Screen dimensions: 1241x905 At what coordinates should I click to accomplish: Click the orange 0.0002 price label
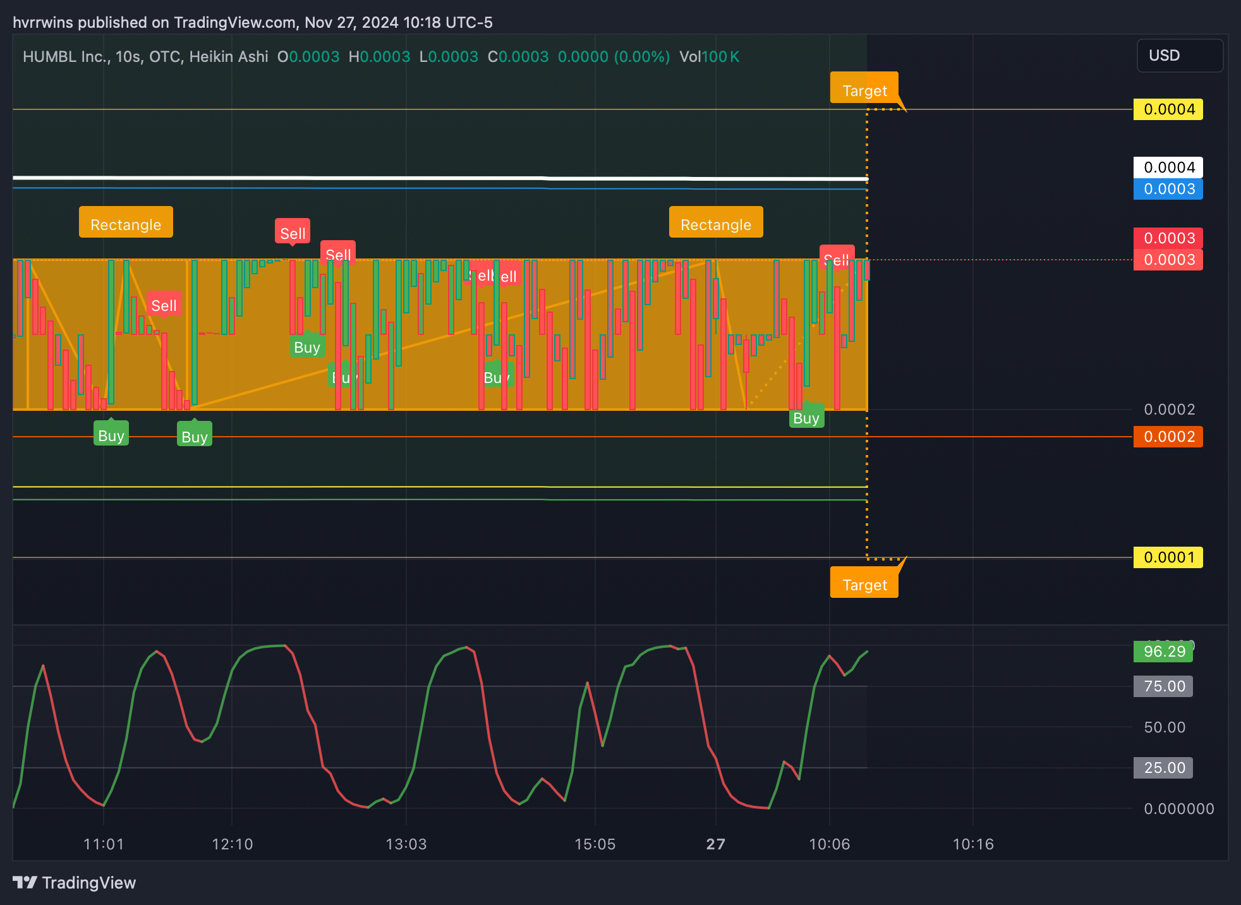pos(1168,437)
